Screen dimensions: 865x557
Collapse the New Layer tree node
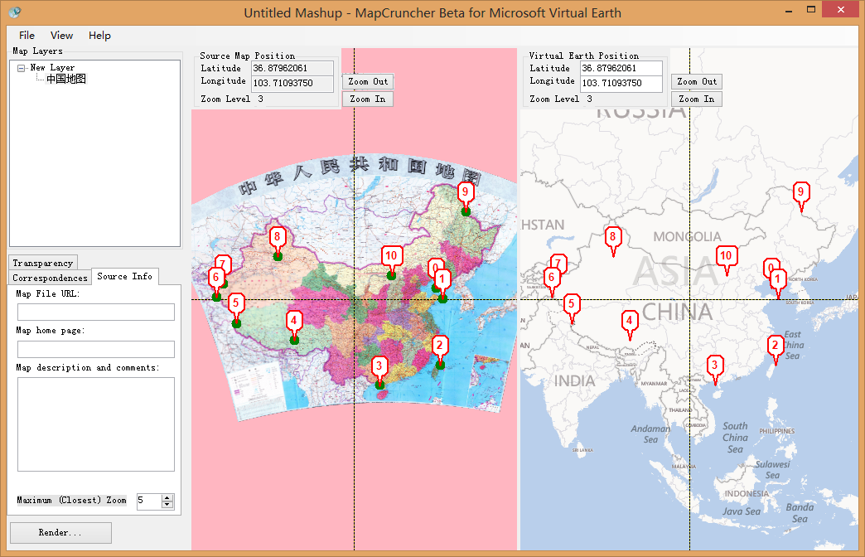click(21, 69)
